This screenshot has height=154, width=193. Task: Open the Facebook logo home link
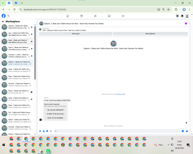(x=3, y=16)
